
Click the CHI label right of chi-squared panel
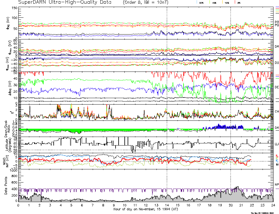277,112
